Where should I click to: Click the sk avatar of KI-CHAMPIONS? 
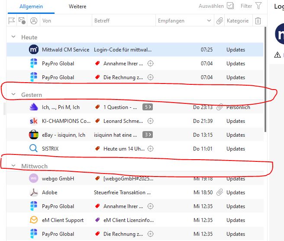[34, 121]
